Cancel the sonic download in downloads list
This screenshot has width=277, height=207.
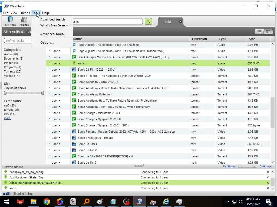coord(268,188)
